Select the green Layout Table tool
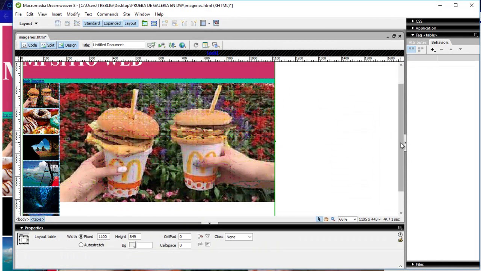Viewport: 481px width, 271px height. pyautogui.click(x=144, y=23)
